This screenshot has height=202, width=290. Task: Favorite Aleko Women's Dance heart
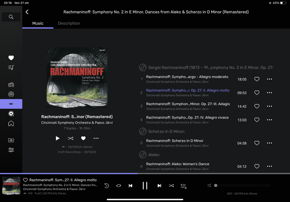click(257, 166)
